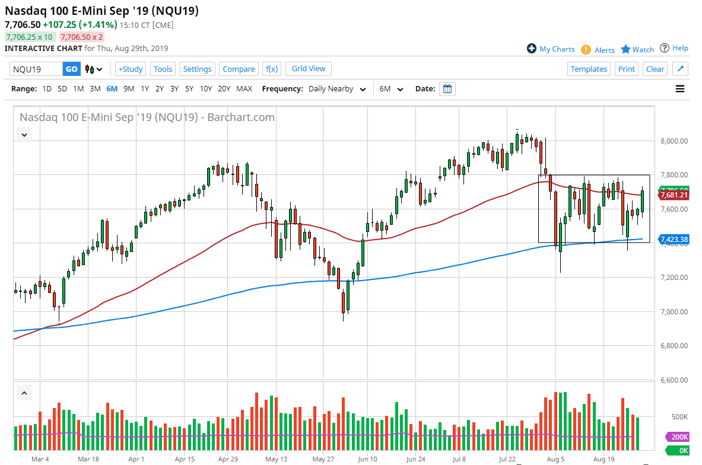Select the 1Y range option
Screen dimensions: 702x465
pyautogui.click(x=146, y=88)
